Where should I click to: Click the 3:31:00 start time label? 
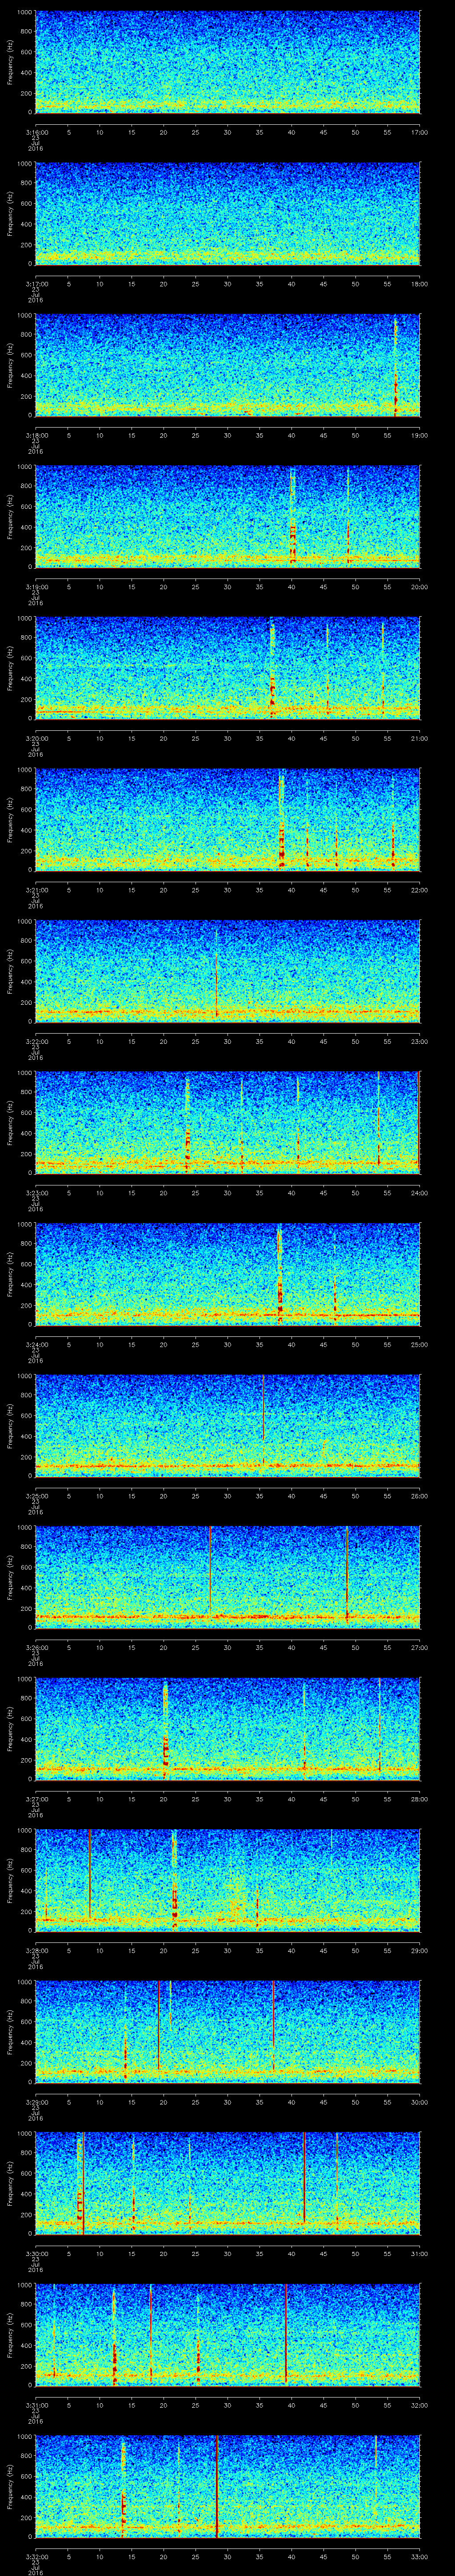[36, 2404]
